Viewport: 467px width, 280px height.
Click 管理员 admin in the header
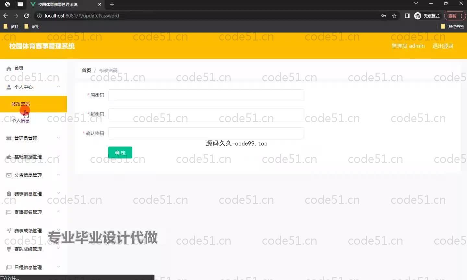point(408,46)
